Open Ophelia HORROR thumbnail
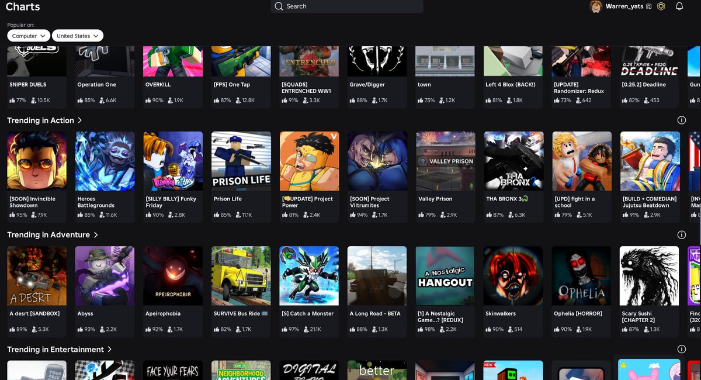The image size is (701, 380). [x=582, y=276]
